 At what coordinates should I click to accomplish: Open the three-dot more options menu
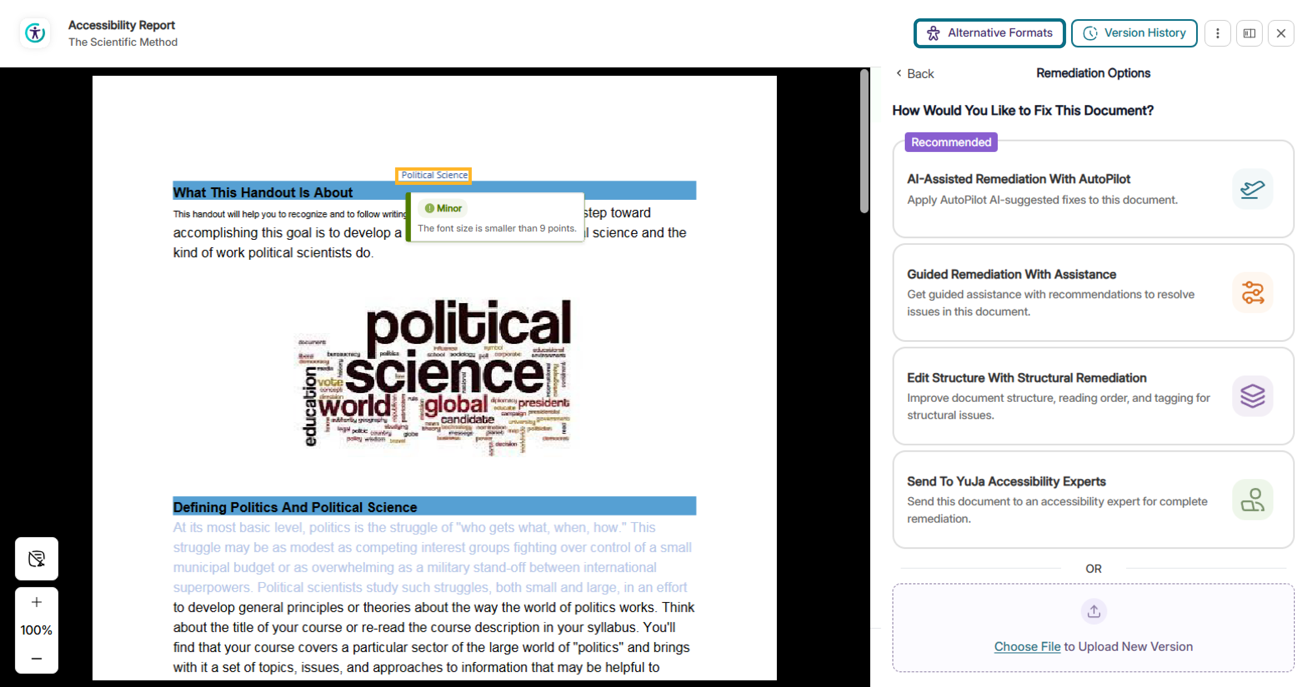[1217, 33]
